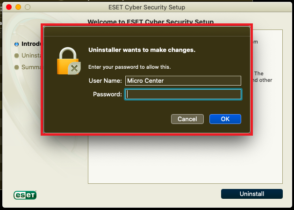The height and width of the screenshot is (210, 294).
Task: Click the bullet beside the Summary step
Action: click(x=16, y=67)
